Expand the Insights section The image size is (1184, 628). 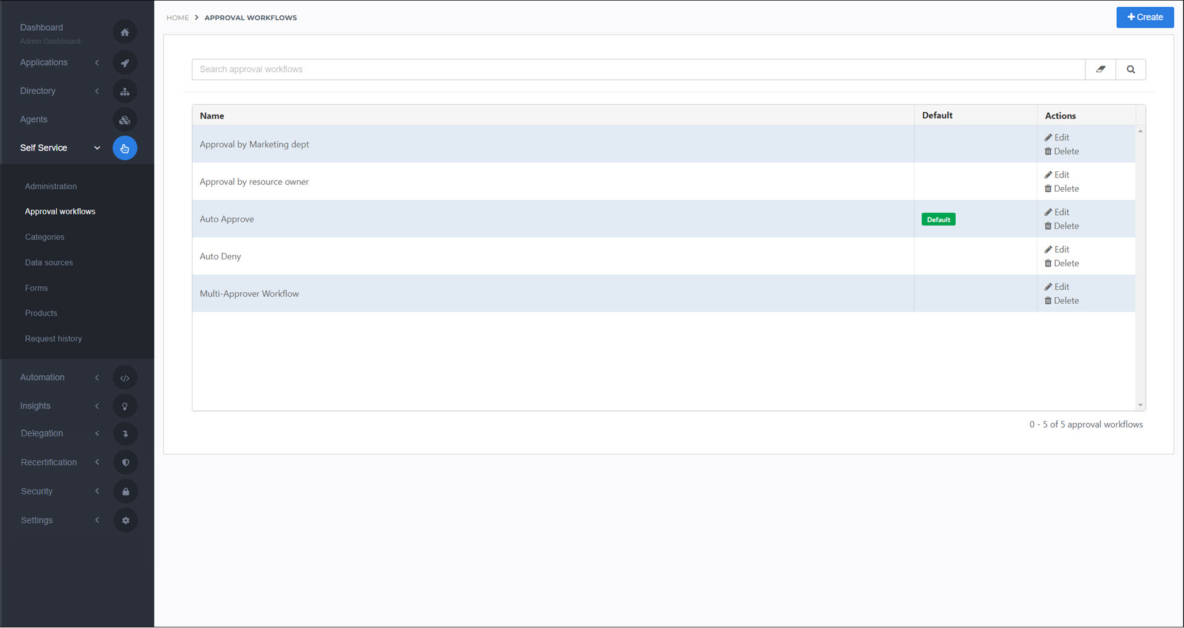97,406
